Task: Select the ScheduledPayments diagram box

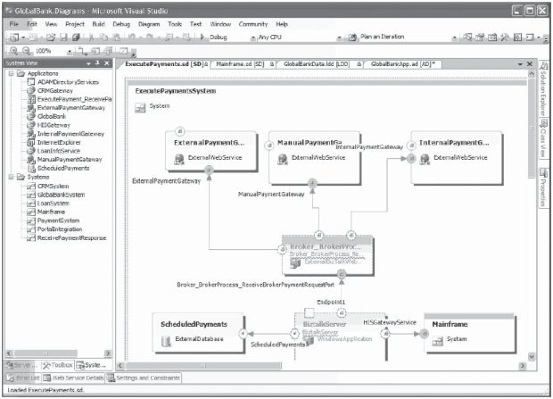Action: click(x=198, y=333)
